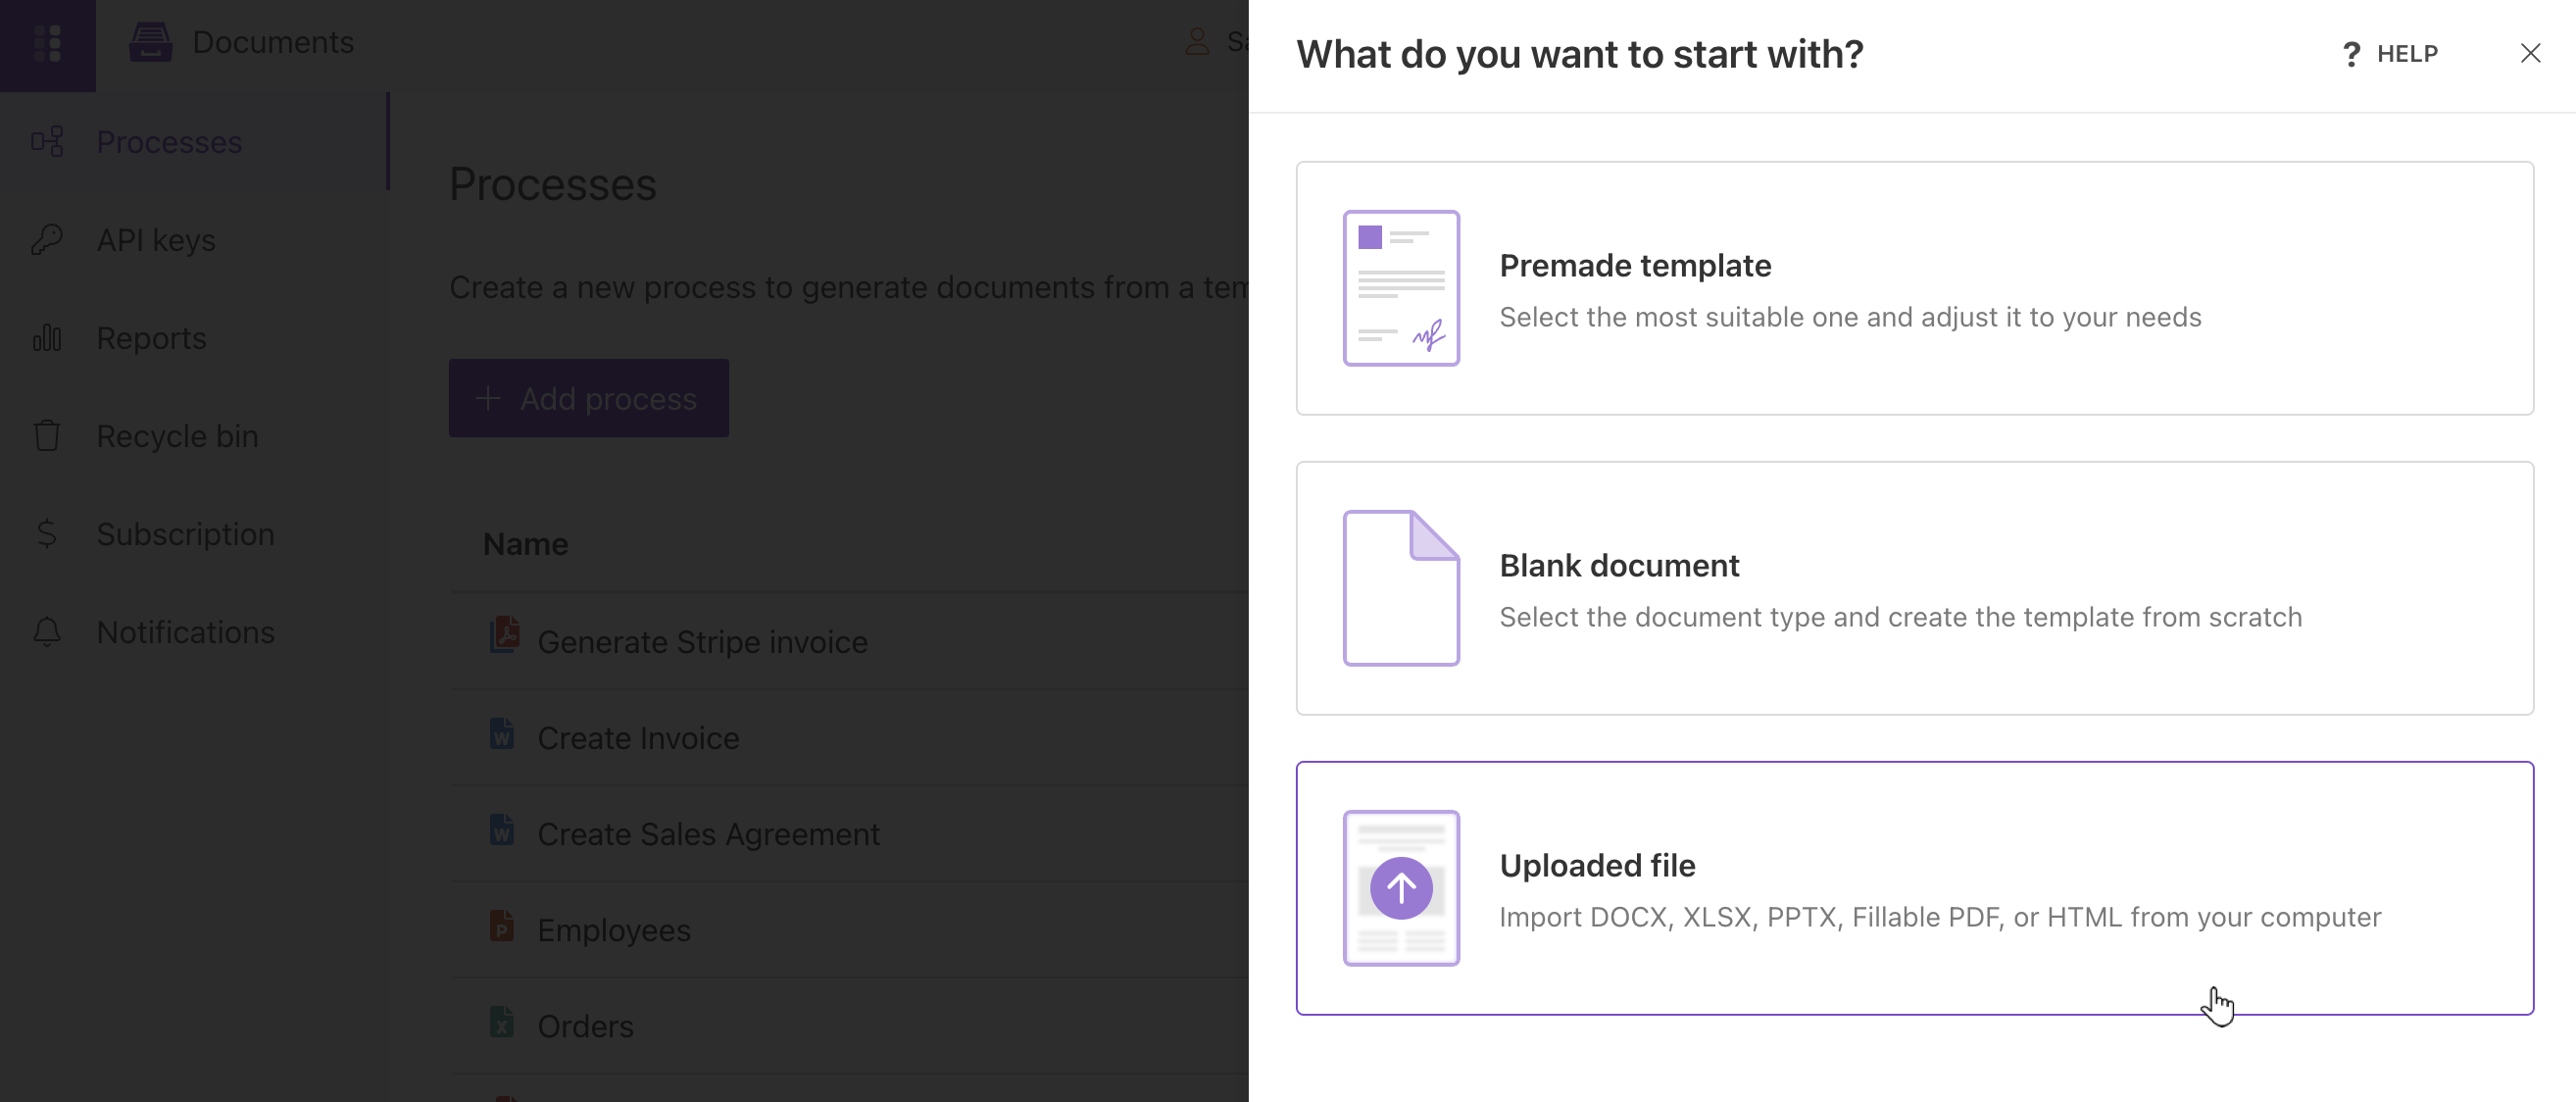This screenshot has width=2576, height=1102.
Task: Open Recycle bin in the sidebar
Action: click(194, 436)
